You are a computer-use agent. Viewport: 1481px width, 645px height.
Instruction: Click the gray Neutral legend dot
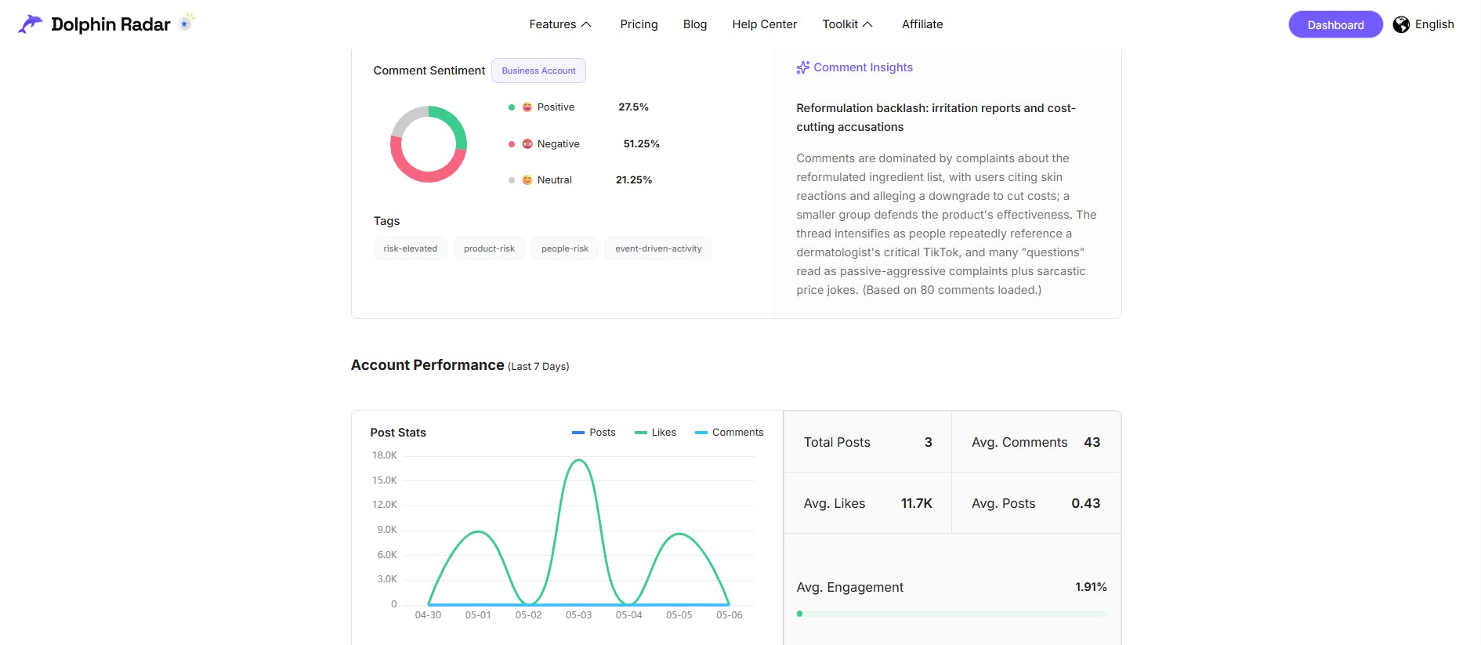pyautogui.click(x=512, y=180)
